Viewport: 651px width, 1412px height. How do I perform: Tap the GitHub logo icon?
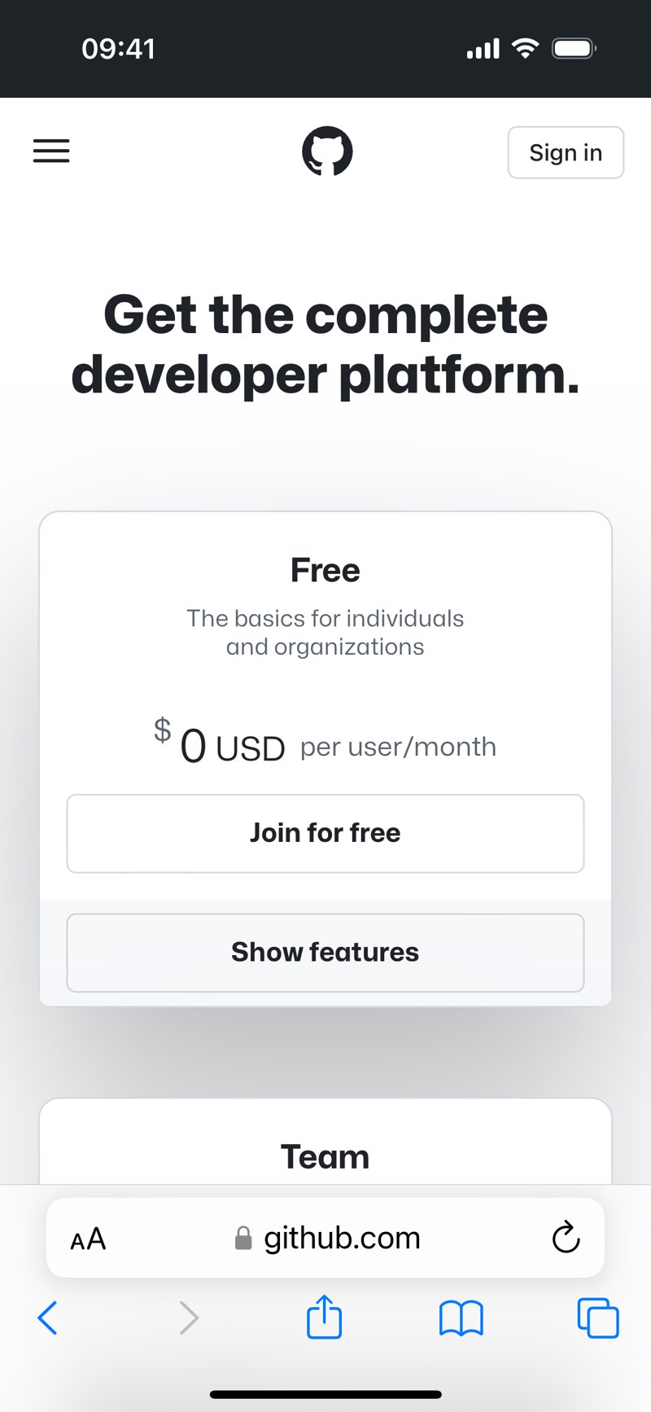click(x=325, y=151)
